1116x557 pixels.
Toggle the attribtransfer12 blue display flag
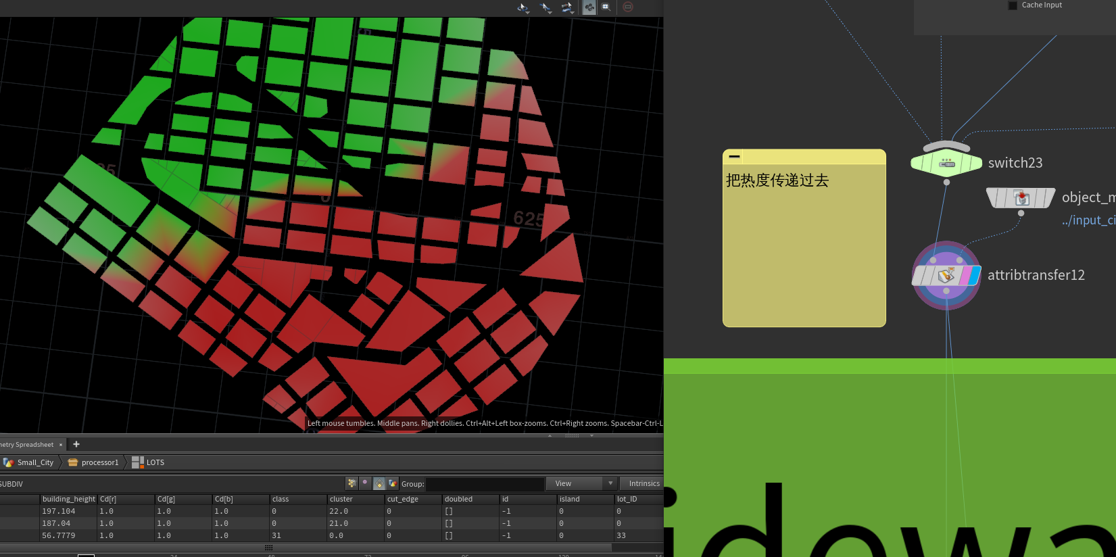click(975, 275)
